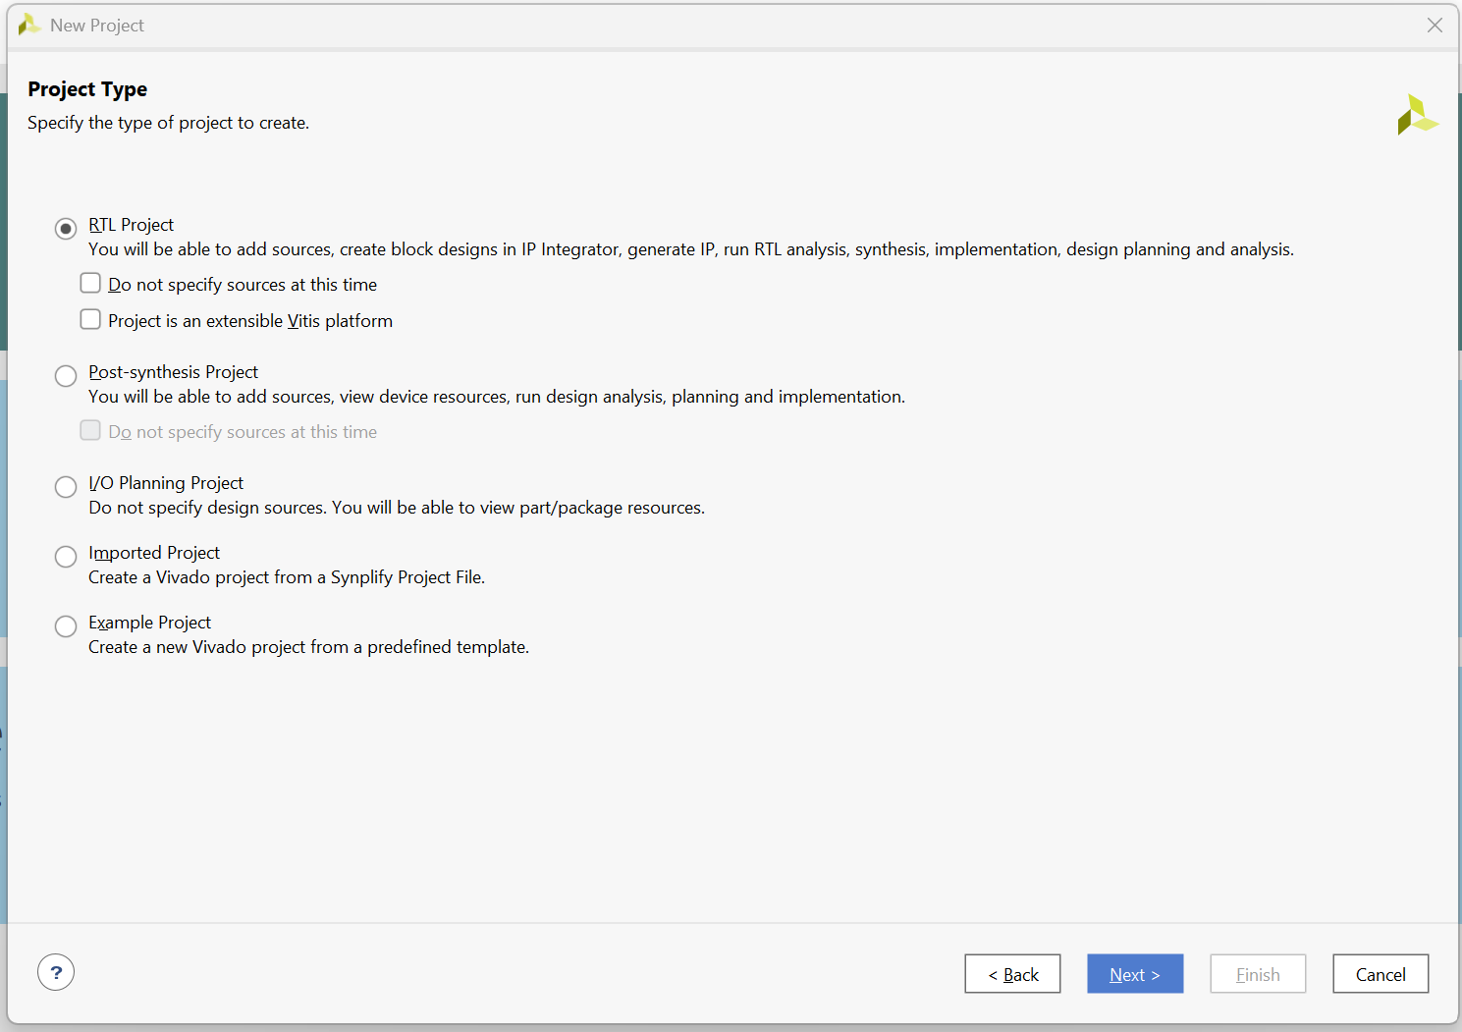The height and width of the screenshot is (1032, 1462).
Task: Click the Vivado icon in title bar
Action: [x=28, y=25]
